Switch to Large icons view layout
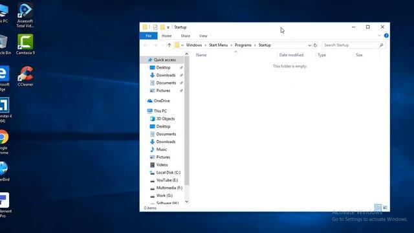The image size is (414, 233). (x=386, y=208)
